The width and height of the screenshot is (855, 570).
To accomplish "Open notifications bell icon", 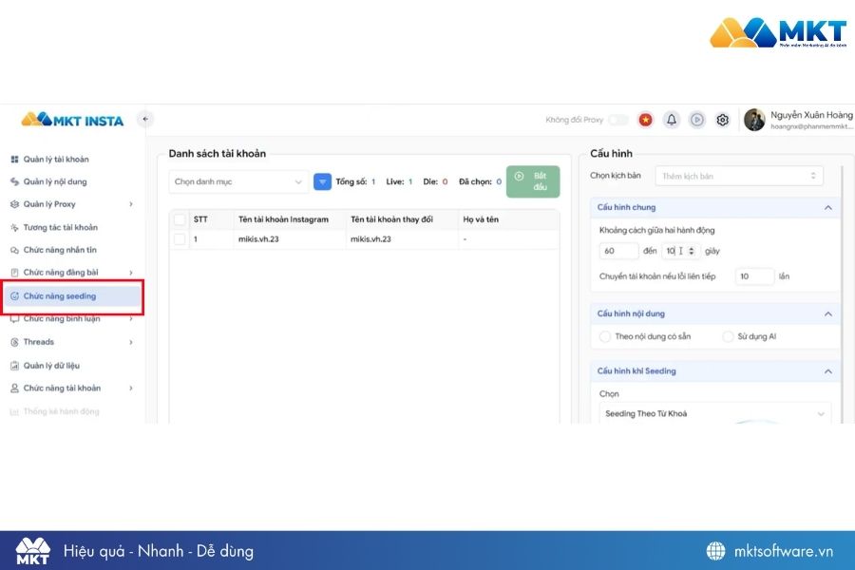I will pyautogui.click(x=672, y=120).
